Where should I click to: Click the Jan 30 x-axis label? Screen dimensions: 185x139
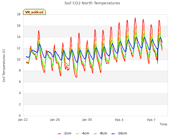click(87, 120)
